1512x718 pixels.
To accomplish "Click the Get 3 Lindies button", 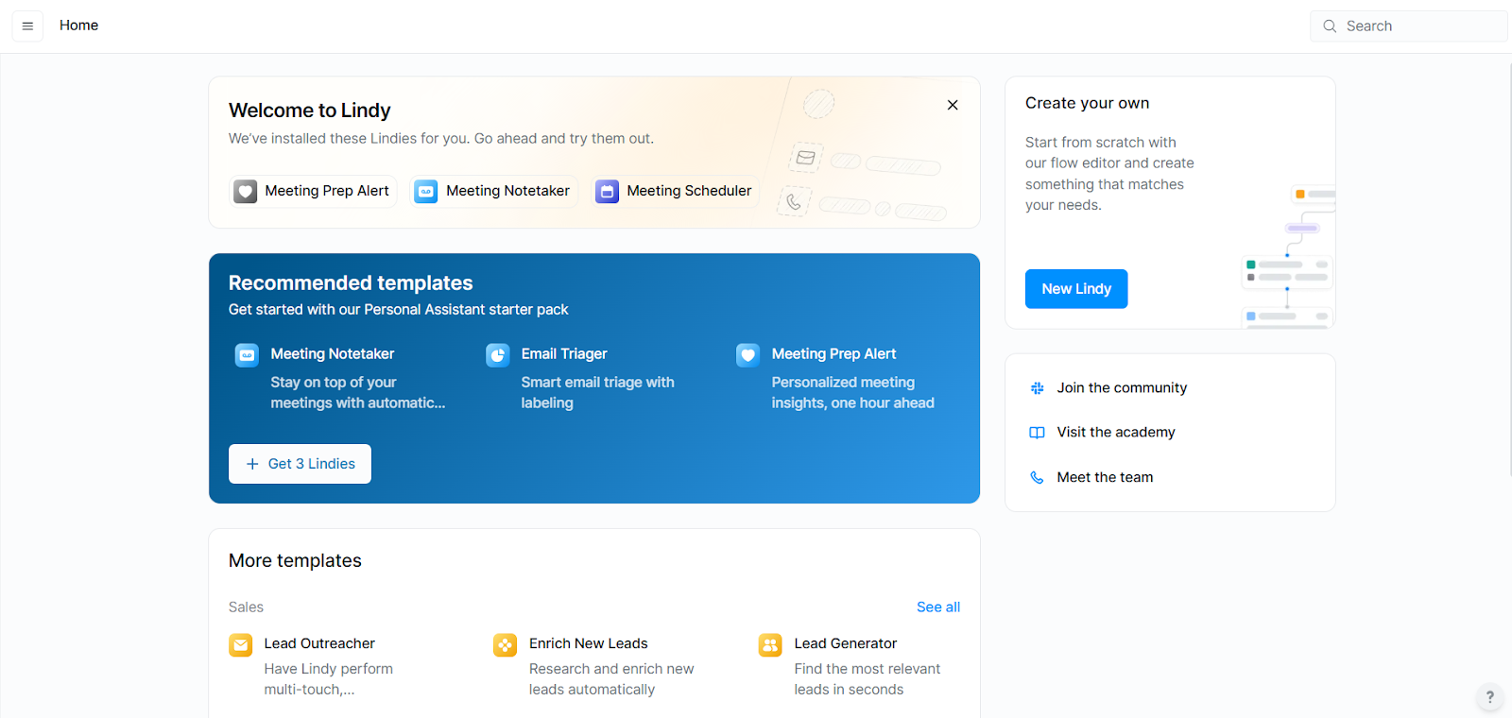I will point(300,464).
